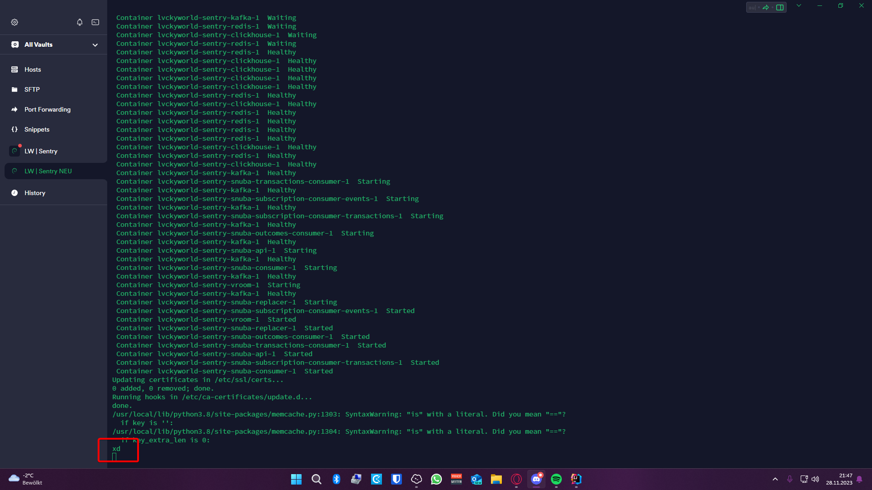This screenshot has width=872, height=490.
Task: Go to Port Forwarding
Action: click(47, 109)
